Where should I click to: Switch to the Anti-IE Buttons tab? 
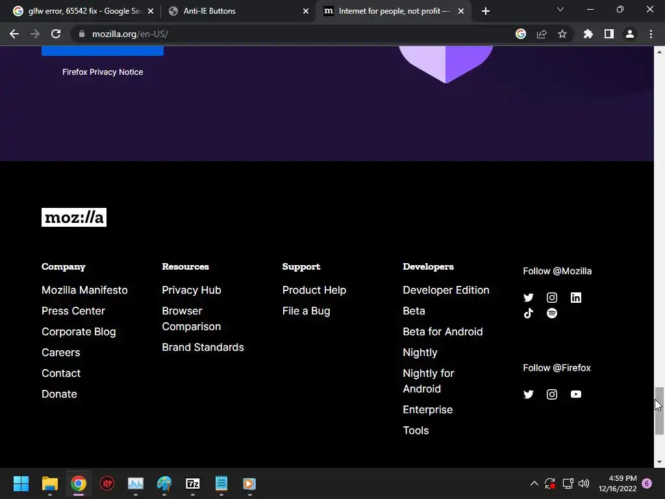point(238,11)
